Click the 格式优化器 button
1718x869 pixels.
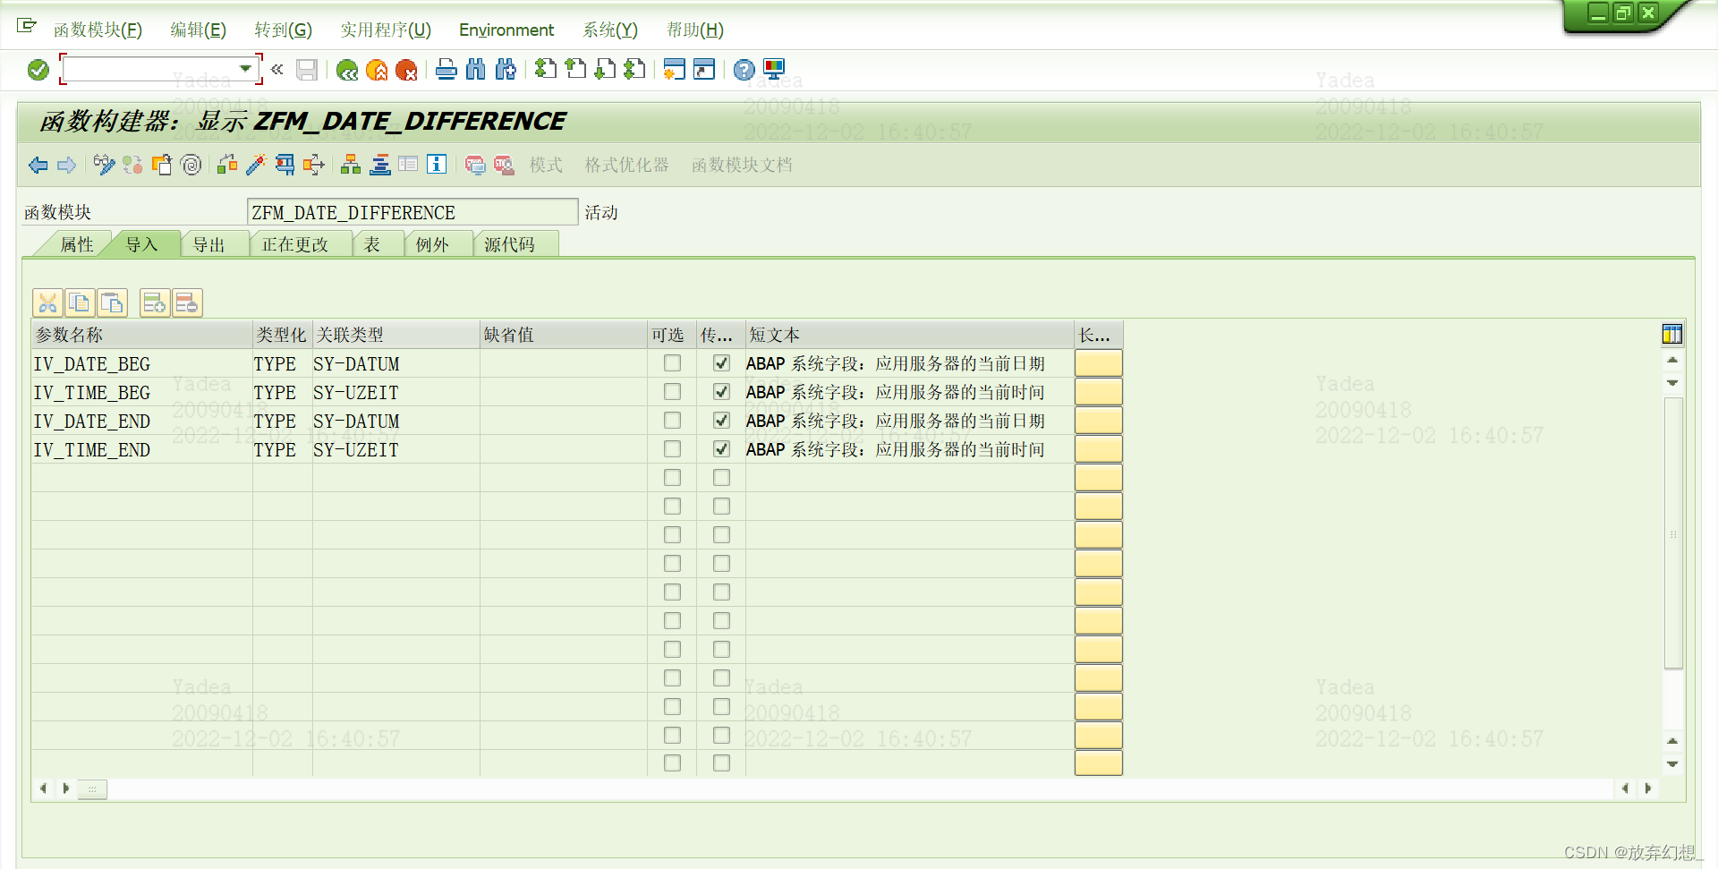(627, 165)
